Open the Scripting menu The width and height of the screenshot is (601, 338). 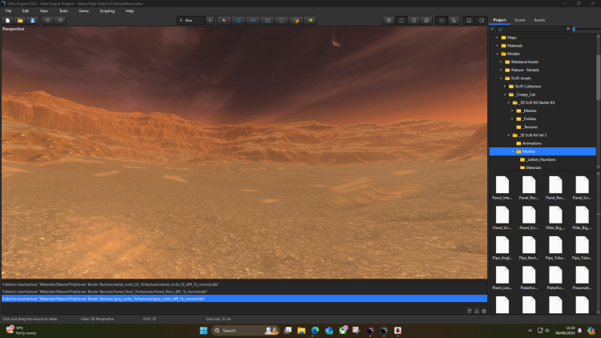(x=107, y=10)
